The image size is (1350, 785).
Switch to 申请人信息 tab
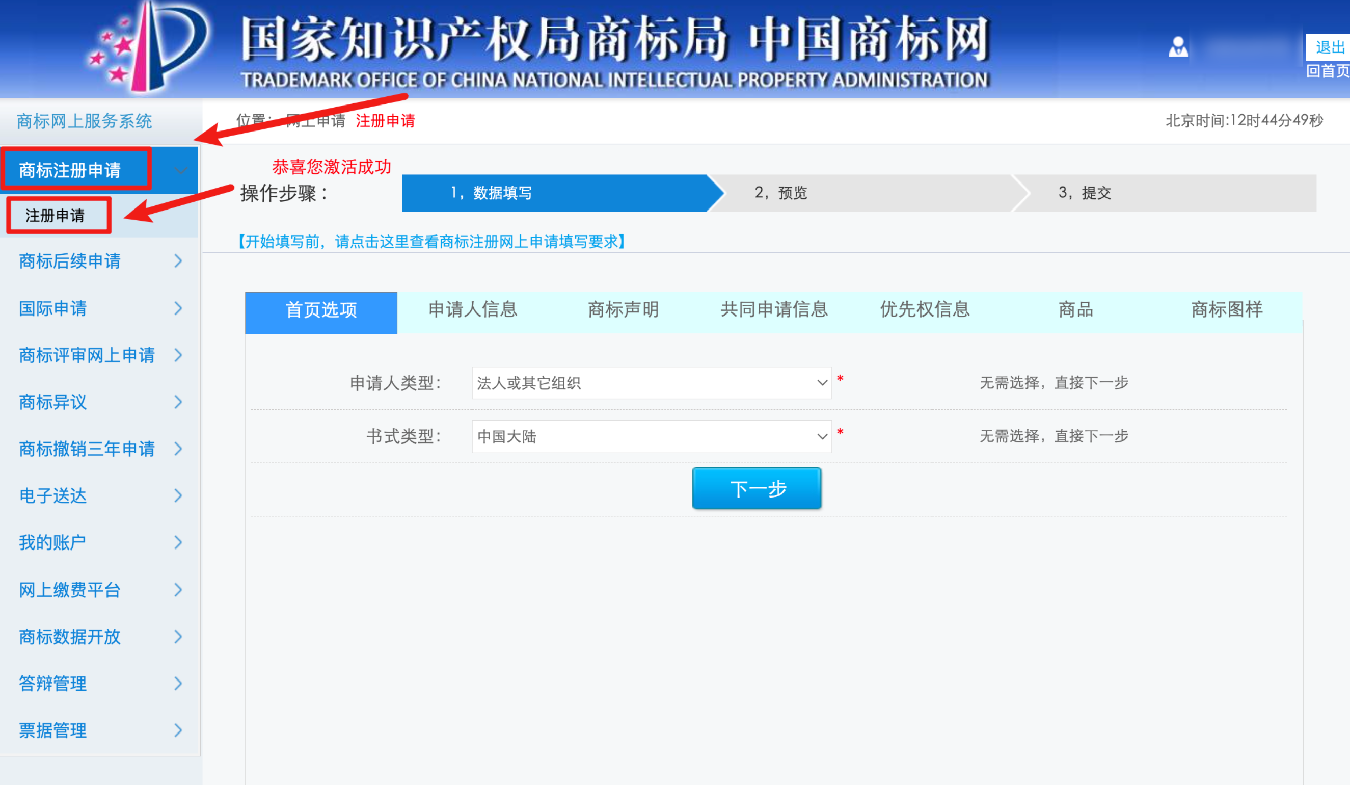click(x=473, y=309)
